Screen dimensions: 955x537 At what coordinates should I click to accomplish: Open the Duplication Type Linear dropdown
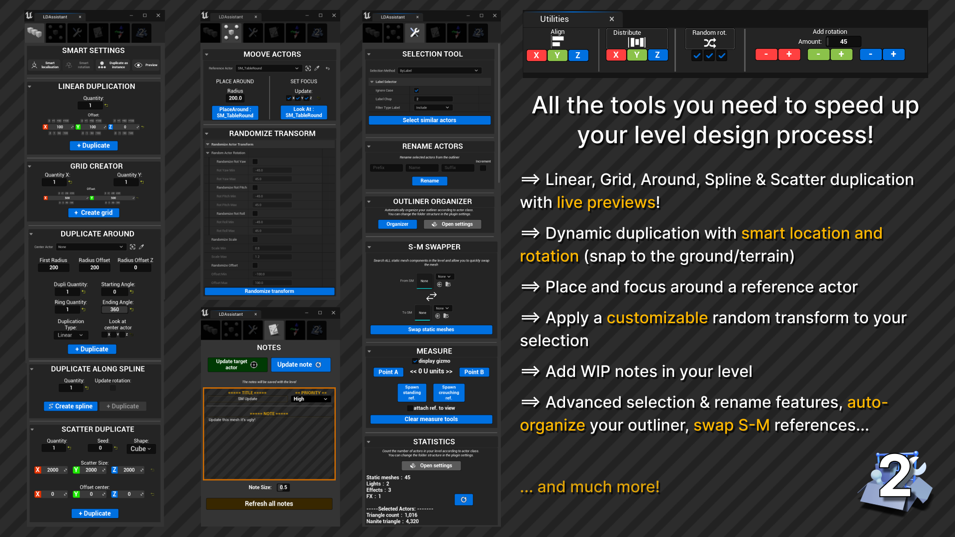click(71, 335)
